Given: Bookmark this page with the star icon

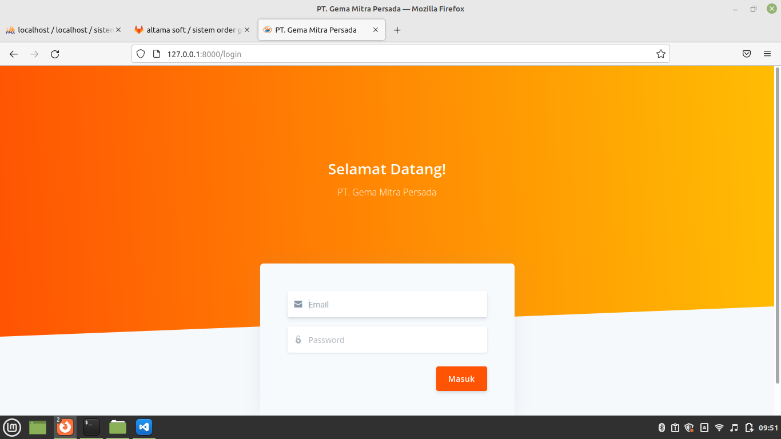Looking at the screenshot, I should point(661,54).
